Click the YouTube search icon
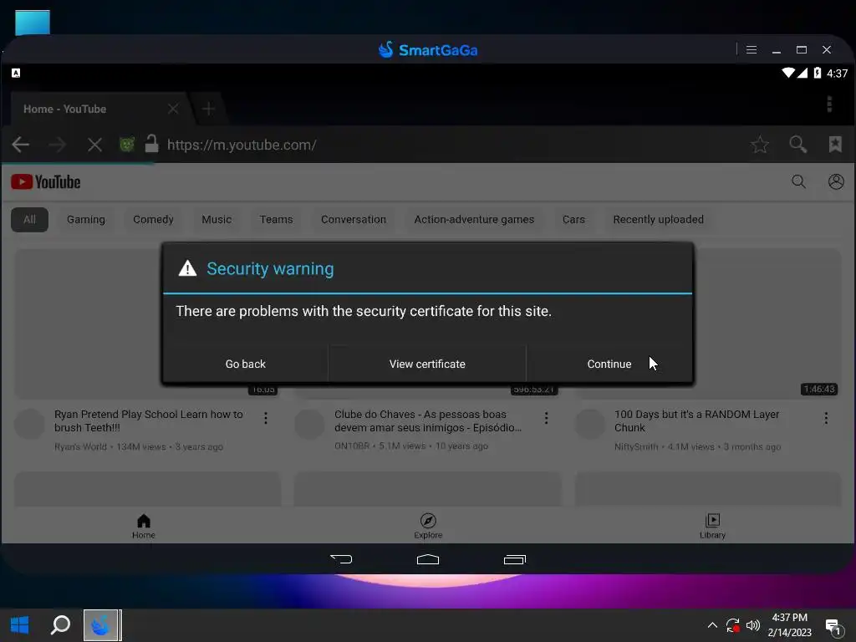The width and height of the screenshot is (856, 642). pos(798,181)
